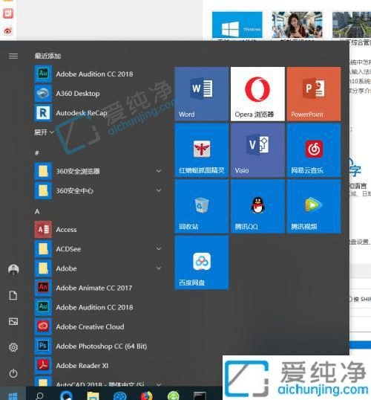Click the # letter section header
The image size is (371, 400).
(36, 153)
